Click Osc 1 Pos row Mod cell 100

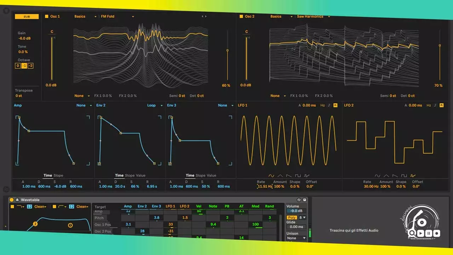click(x=256, y=225)
